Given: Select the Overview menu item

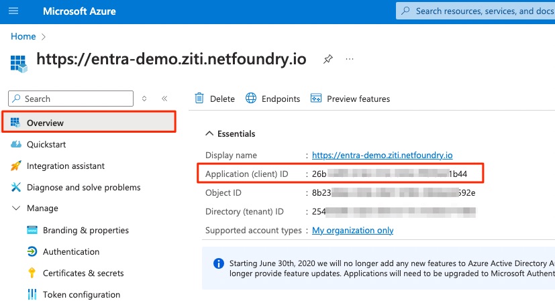Looking at the screenshot, I should (x=89, y=122).
